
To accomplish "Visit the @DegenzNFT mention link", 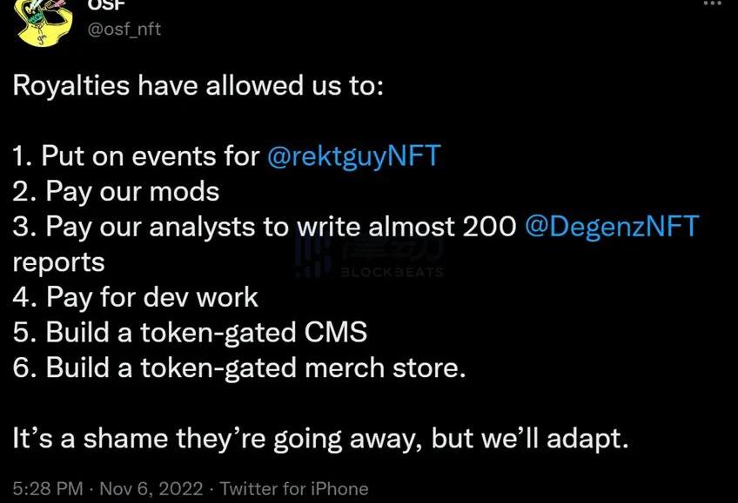I will pos(612,227).
